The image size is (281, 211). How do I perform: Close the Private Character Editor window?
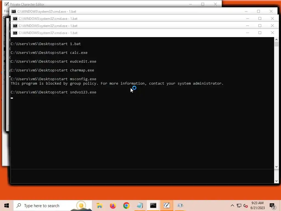[215, 4]
